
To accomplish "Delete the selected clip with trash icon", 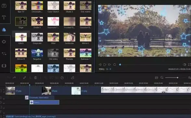I will tap(35, 78).
